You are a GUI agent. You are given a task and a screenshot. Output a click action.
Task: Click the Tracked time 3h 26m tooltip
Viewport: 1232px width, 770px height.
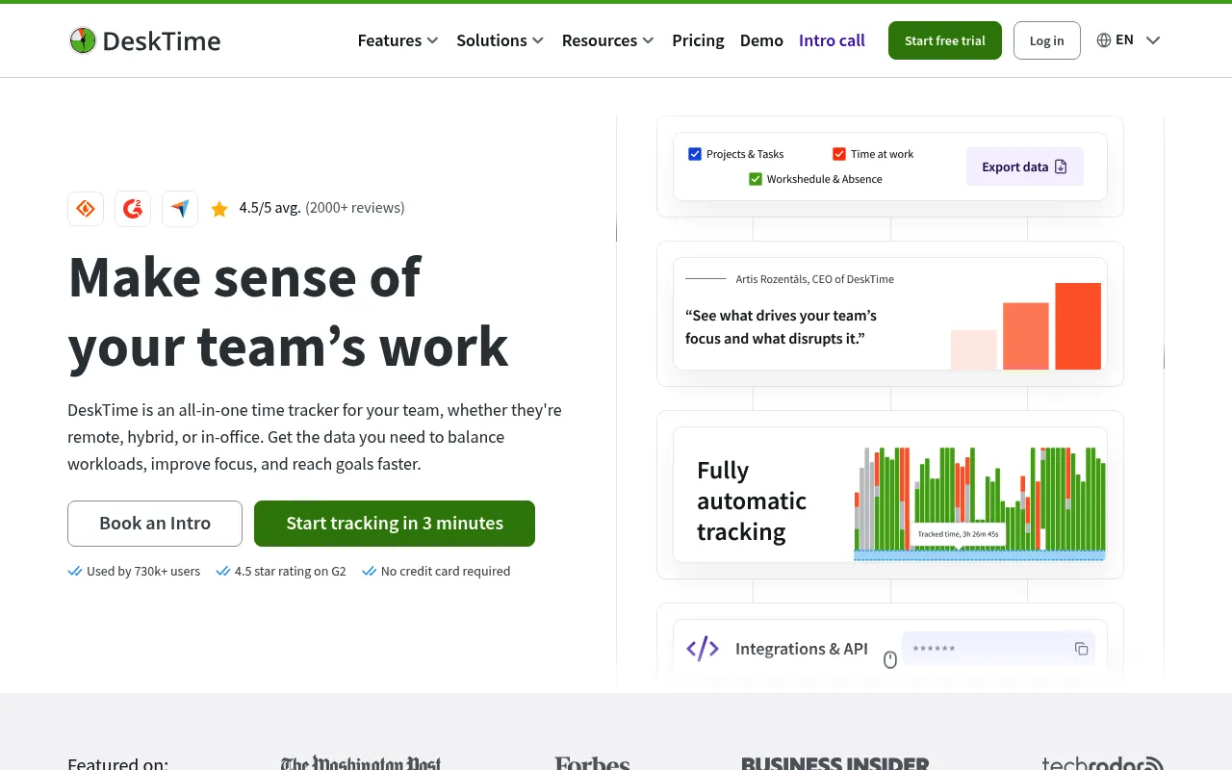point(958,534)
